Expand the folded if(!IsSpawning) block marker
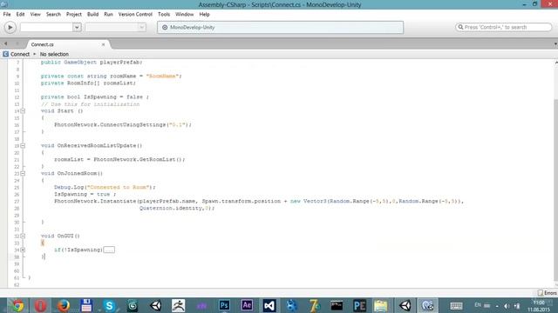The image size is (558, 313). point(23,250)
